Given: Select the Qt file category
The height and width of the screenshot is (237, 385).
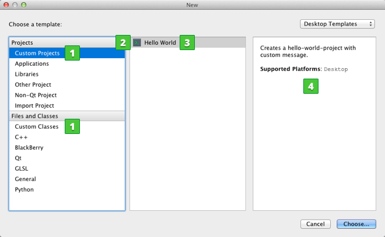Looking at the screenshot, I should point(19,158).
